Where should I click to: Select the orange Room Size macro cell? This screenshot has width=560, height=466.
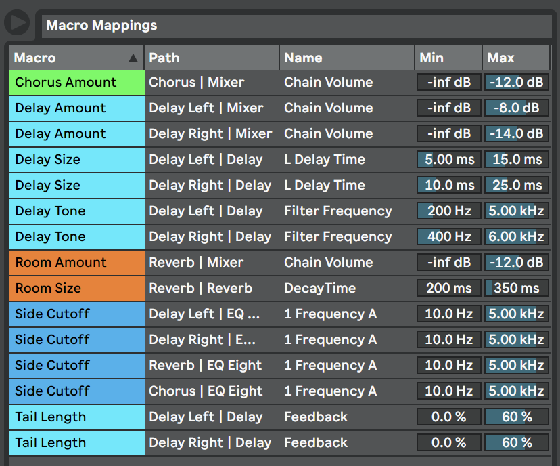coord(77,289)
